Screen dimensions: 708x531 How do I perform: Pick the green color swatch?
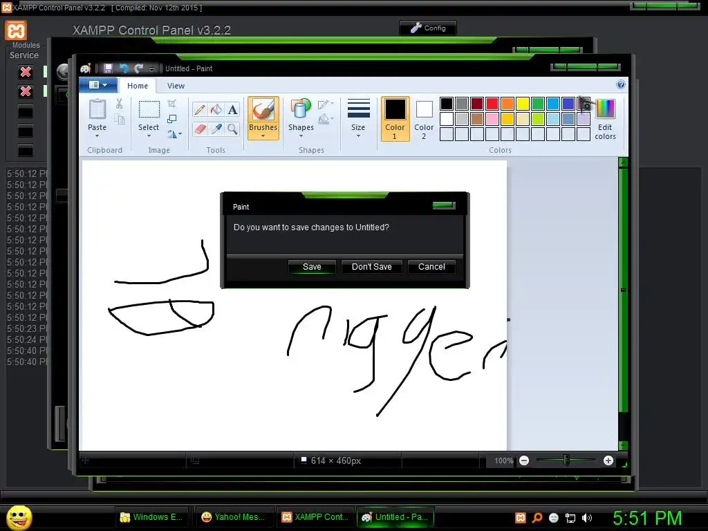coord(538,104)
